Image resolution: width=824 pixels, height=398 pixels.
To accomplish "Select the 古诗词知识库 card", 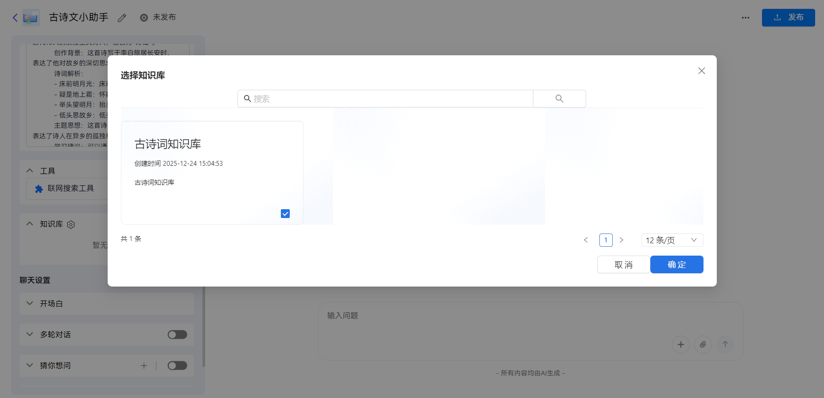I will click(x=212, y=172).
